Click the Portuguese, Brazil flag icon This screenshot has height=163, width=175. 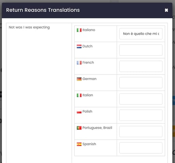(x=79, y=128)
